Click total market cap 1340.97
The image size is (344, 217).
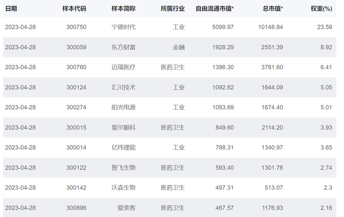272,147
